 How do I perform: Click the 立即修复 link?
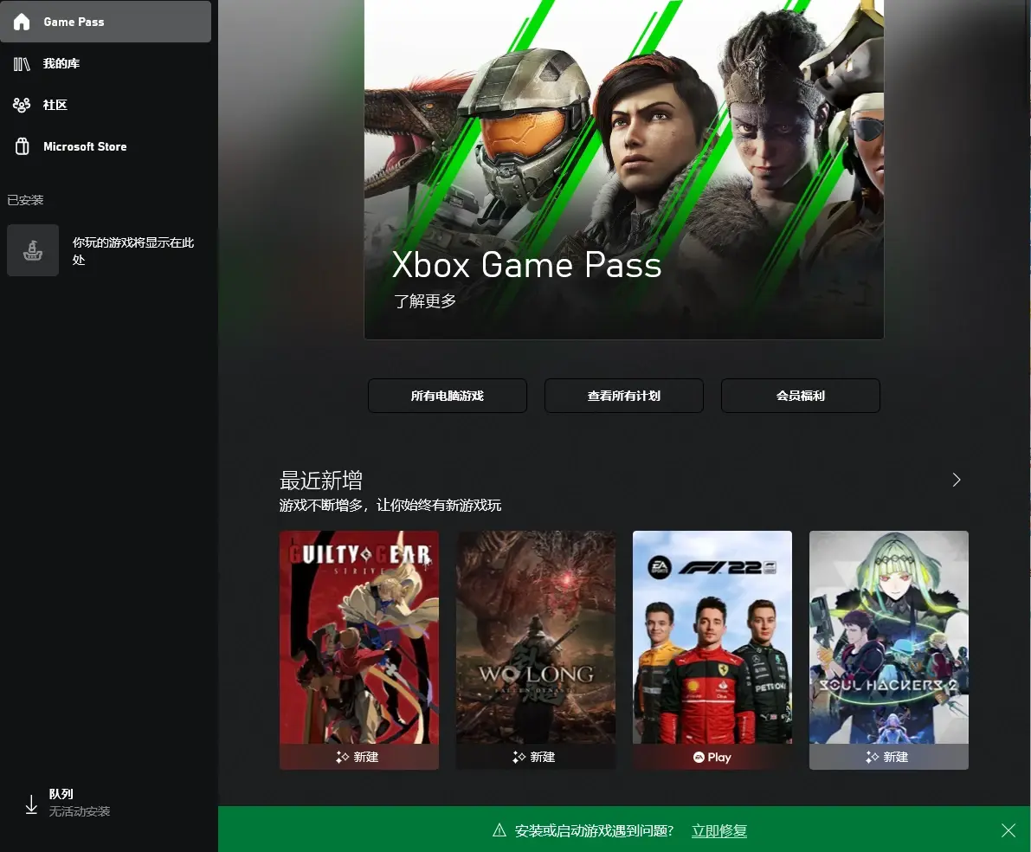point(719,831)
